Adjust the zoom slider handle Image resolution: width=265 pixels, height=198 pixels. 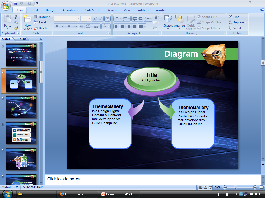[x=236, y=187]
